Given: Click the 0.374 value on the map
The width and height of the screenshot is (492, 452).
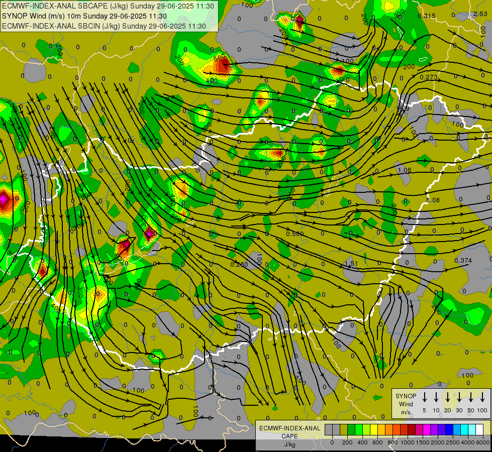Looking at the screenshot, I should coord(463,260).
